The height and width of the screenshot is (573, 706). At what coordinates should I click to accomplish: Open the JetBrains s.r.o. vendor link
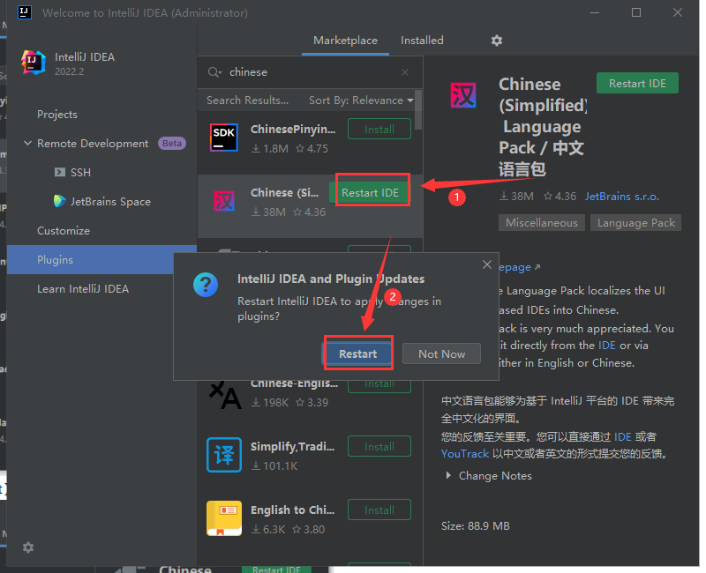(x=621, y=197)
